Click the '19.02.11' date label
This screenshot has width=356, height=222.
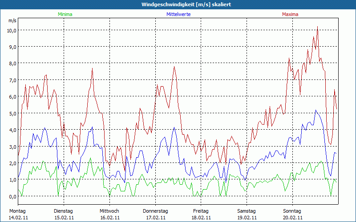(x=247, y=218)
